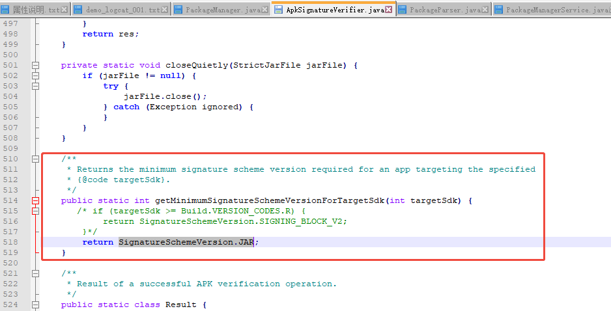Collapse the if block fold at line 502

(35, 75)
